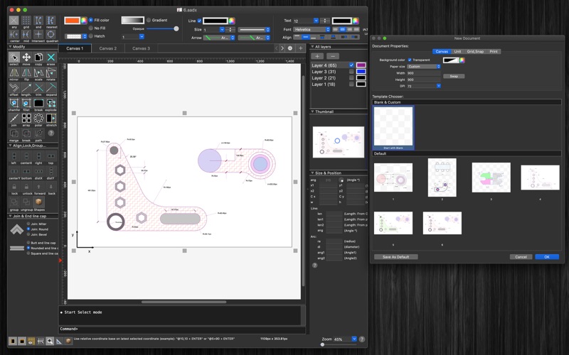Screen dimensions: 569x355
Task: Select the 'No Fill' radio button
Action: [x=91, y=28]
